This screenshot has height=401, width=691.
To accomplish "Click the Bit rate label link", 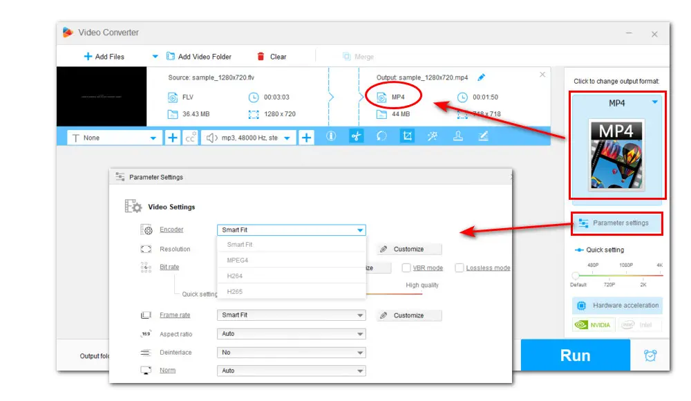I will point(169,267).
